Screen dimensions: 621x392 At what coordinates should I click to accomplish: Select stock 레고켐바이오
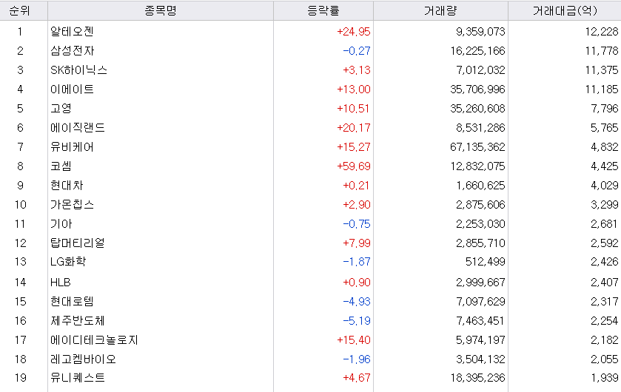pos(83,359)
